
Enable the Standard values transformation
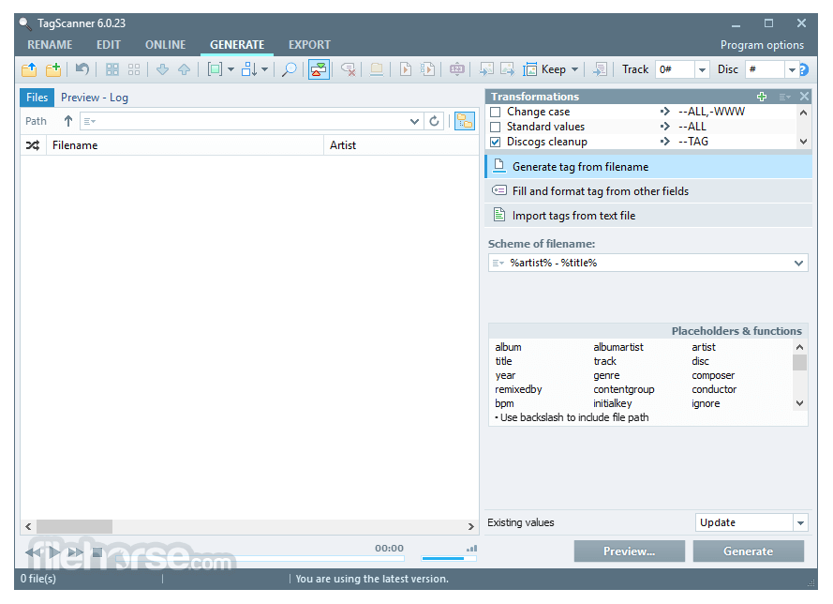pos(496,127)
